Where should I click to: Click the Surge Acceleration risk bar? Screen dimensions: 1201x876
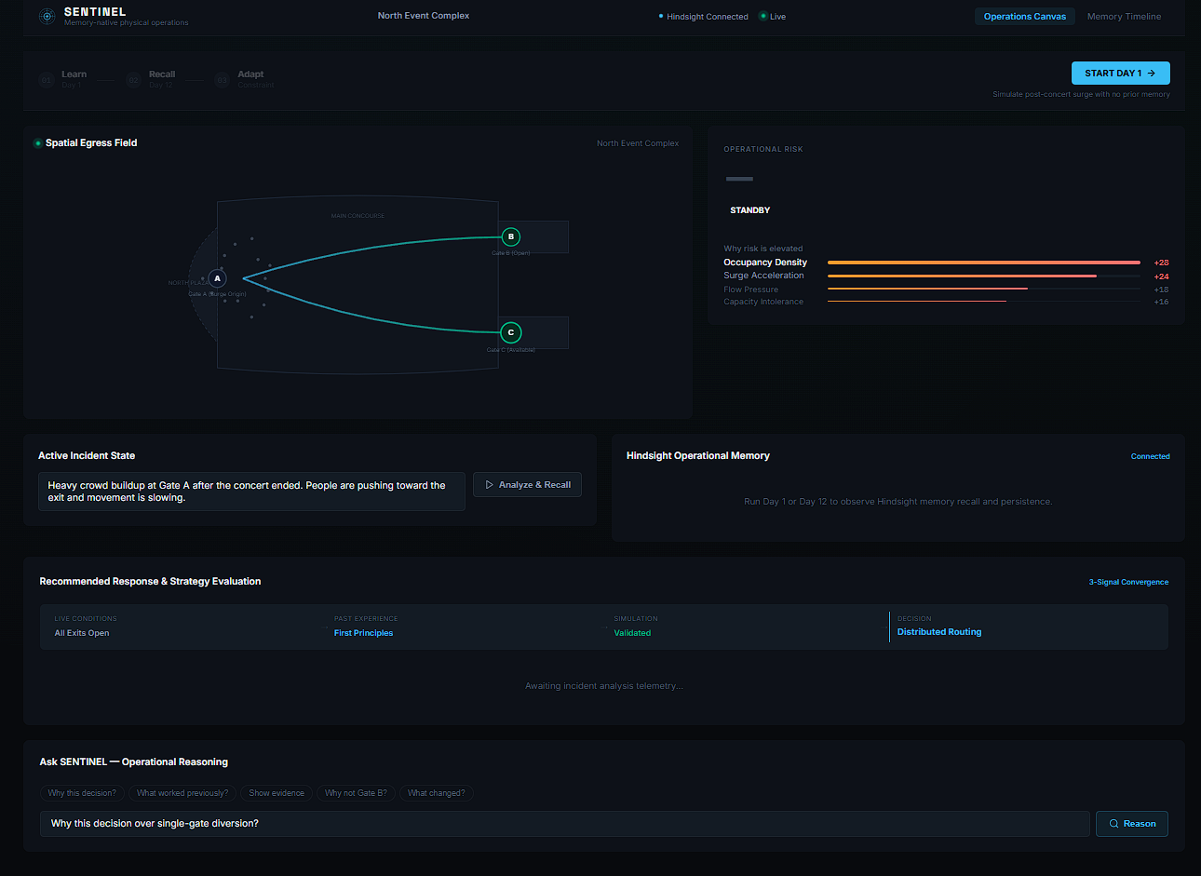(983, 276)
